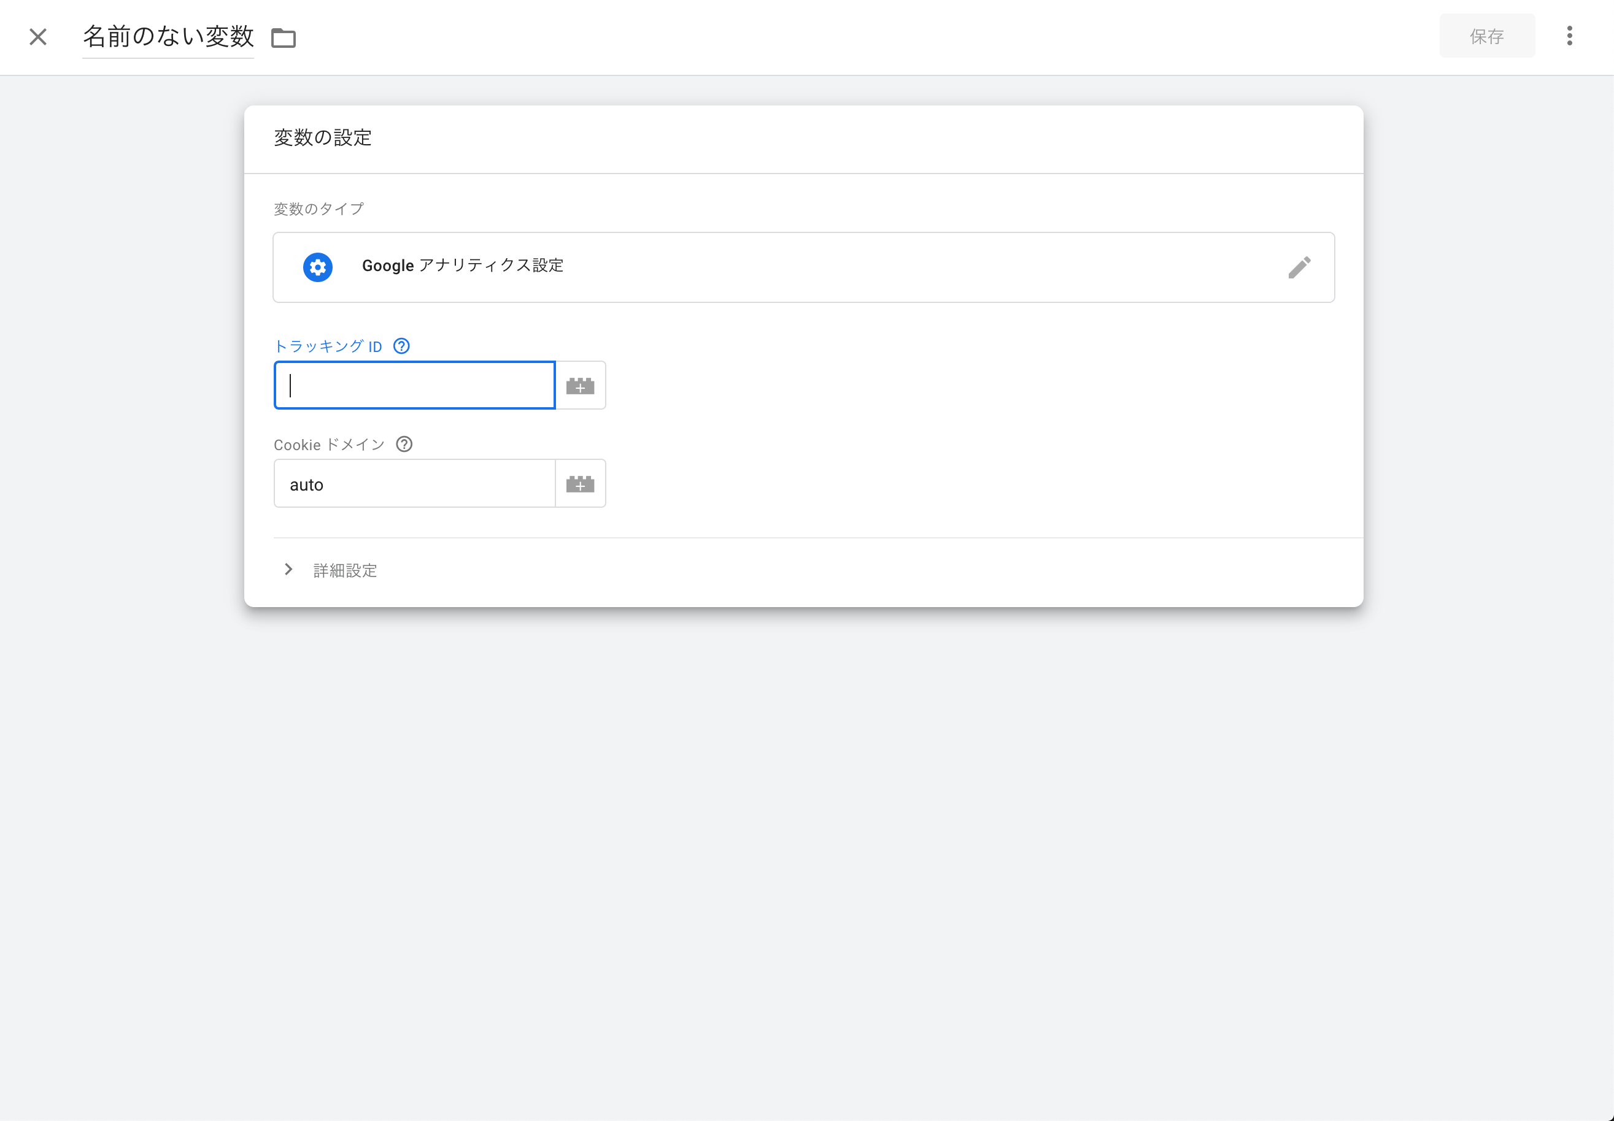Open help icon next to Cookie ドメイン

click(x=404, y=445)
